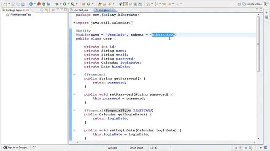The height and width of the screenshot is (151, 270).
Task: Click the Debug bug-gear icon
Action: [57, 4]
